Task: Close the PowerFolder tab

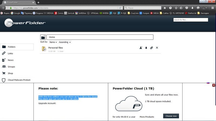Action: tap(33, 2)
